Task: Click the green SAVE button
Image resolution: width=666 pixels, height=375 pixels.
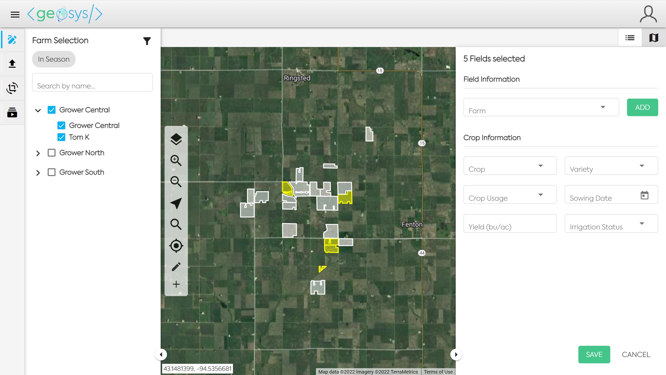Action: coord(594,354)
